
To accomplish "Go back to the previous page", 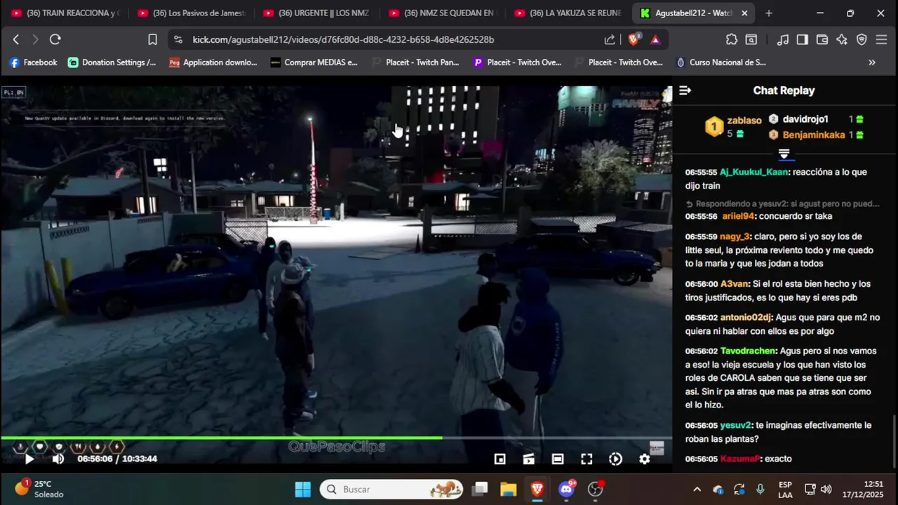I will coord(16,40).
